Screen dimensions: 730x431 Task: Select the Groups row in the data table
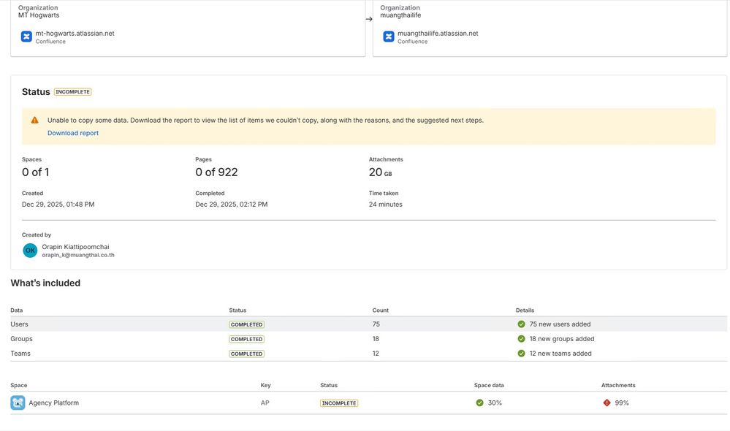pyautogui.click(x=21, y=339)
